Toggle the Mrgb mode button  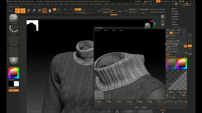tap(59, 9)
